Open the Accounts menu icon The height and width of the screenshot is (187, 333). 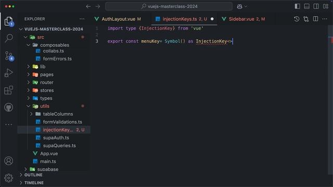tap(8, 161)
